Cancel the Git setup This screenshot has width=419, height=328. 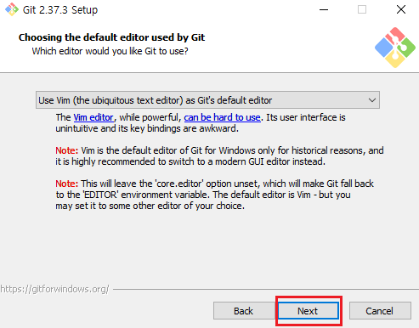(x=380, y=311)
